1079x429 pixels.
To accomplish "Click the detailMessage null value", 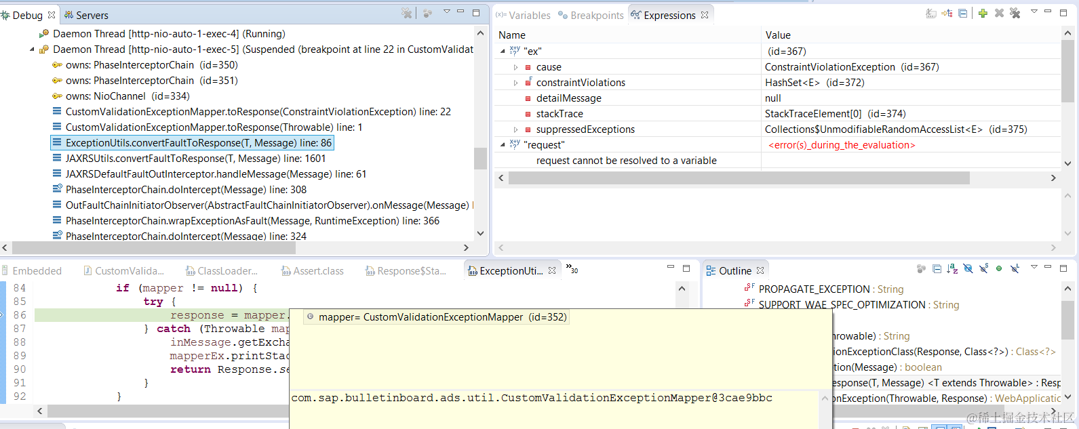I will (x=773, y=98).
